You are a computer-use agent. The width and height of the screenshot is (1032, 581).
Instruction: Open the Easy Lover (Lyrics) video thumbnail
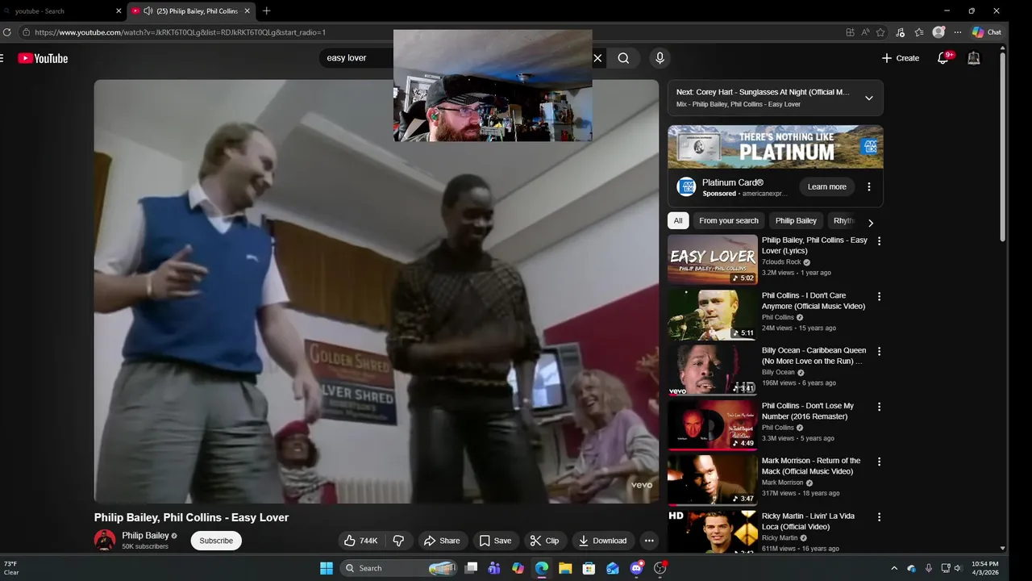click(x=713, y=259)
